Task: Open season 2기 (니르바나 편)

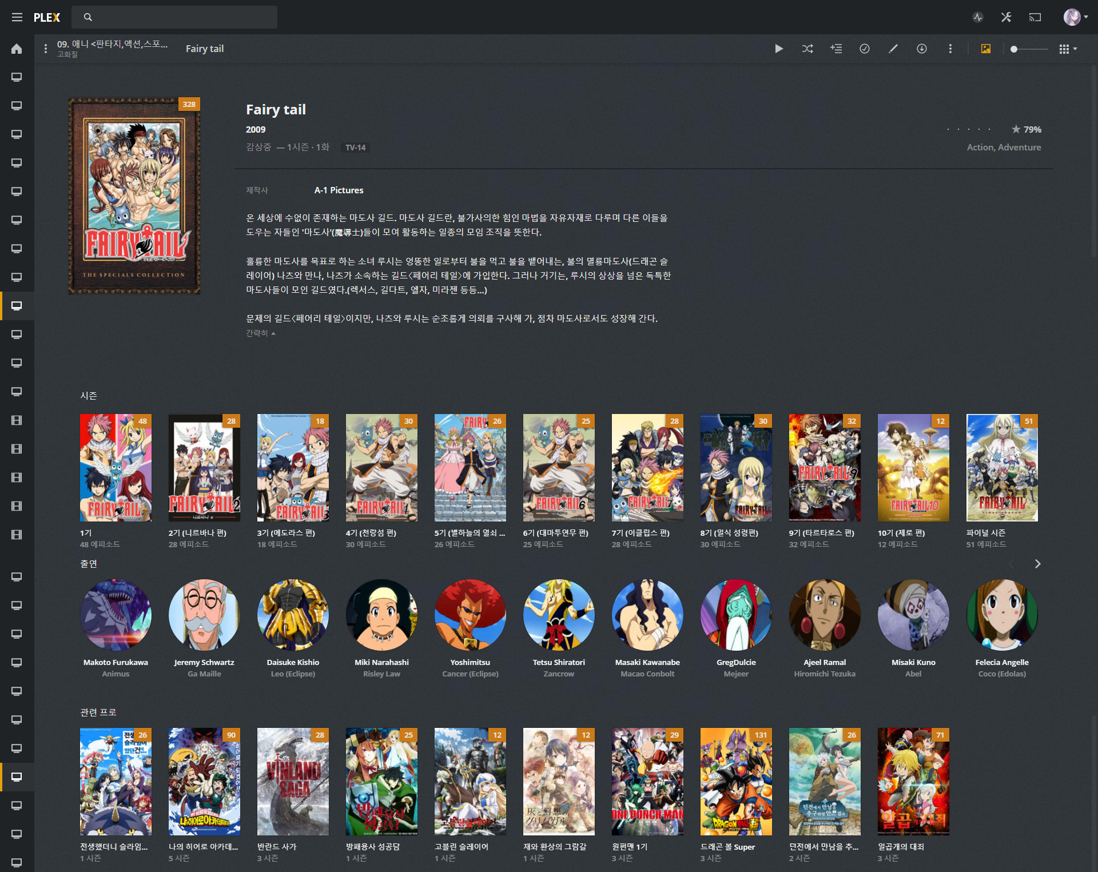Action: point(204,467)
